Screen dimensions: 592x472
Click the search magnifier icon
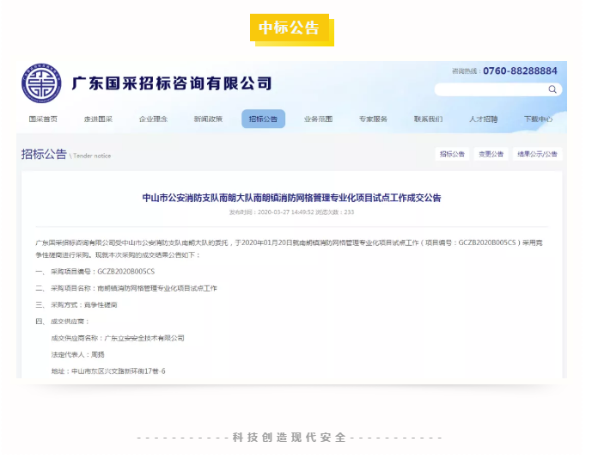coord(552,89)
